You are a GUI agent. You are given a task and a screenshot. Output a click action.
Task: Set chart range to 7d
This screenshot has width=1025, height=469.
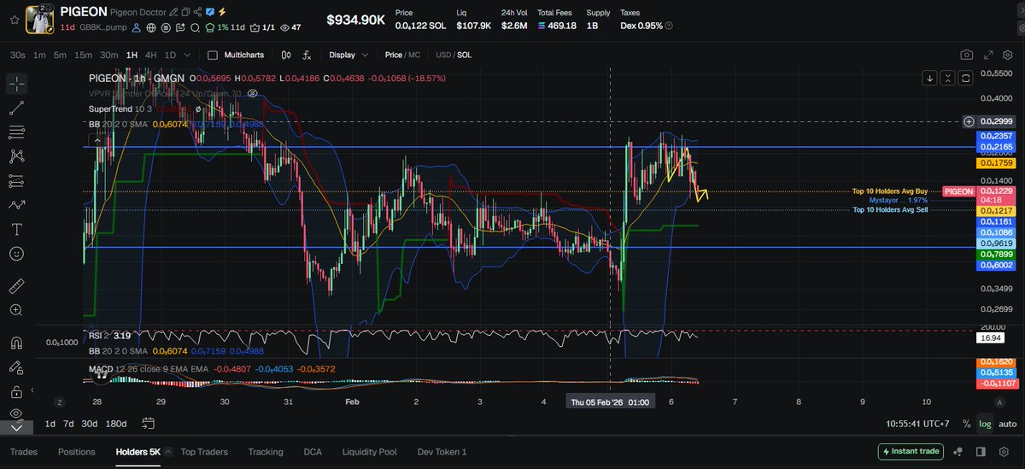pyautogui.click(x=68, y=424)
